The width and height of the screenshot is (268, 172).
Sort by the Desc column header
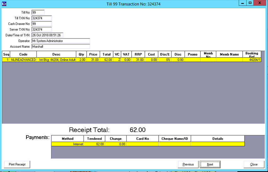[x=56, y=54]
